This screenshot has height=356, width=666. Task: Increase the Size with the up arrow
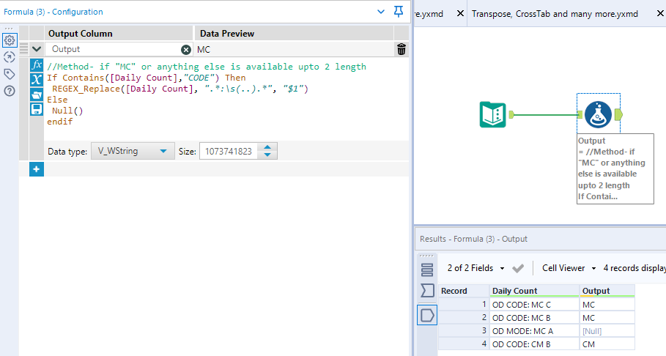point(267,147)
